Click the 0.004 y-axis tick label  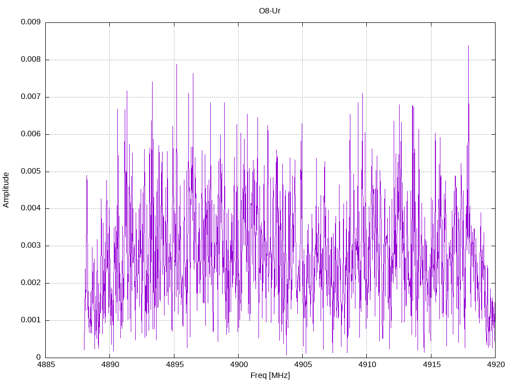click(x=31, y=208)
